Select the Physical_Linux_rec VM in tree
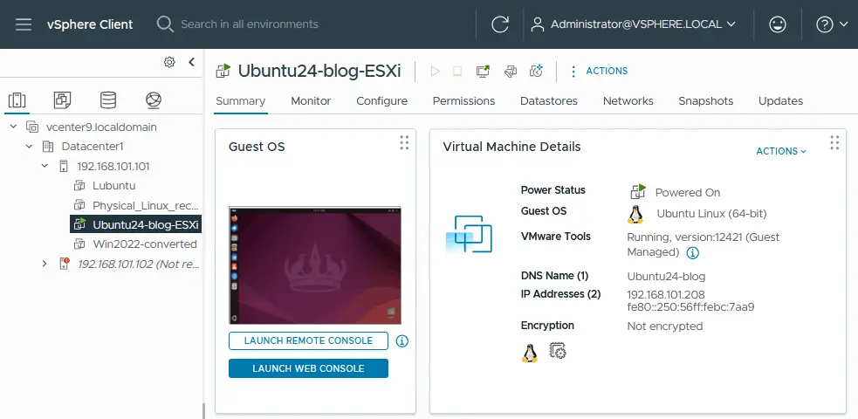 pos(145,206)
